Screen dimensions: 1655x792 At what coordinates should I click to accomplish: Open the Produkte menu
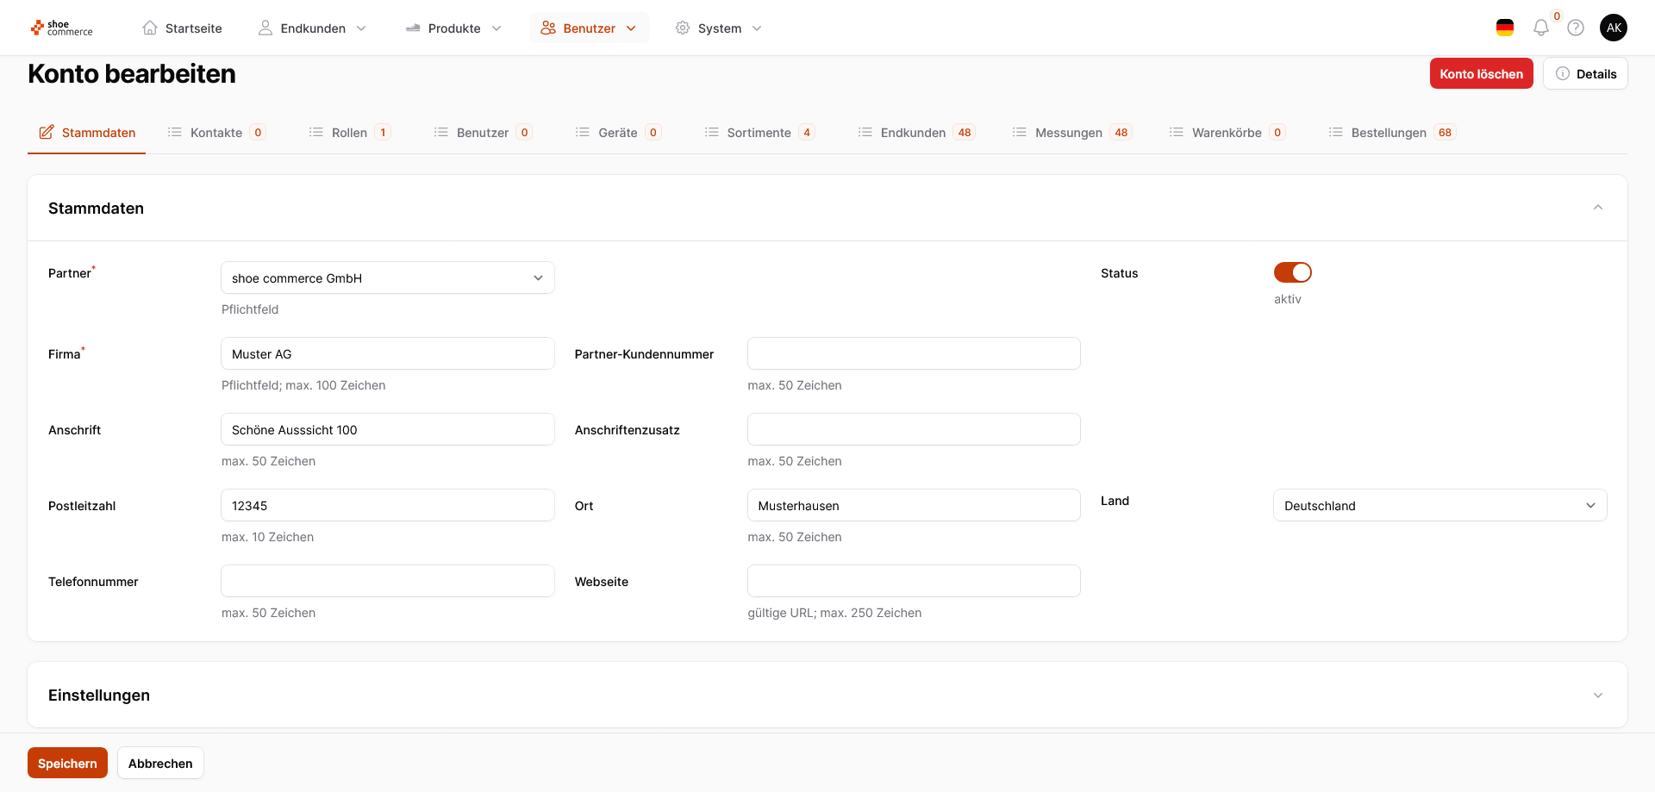point(454,28)
